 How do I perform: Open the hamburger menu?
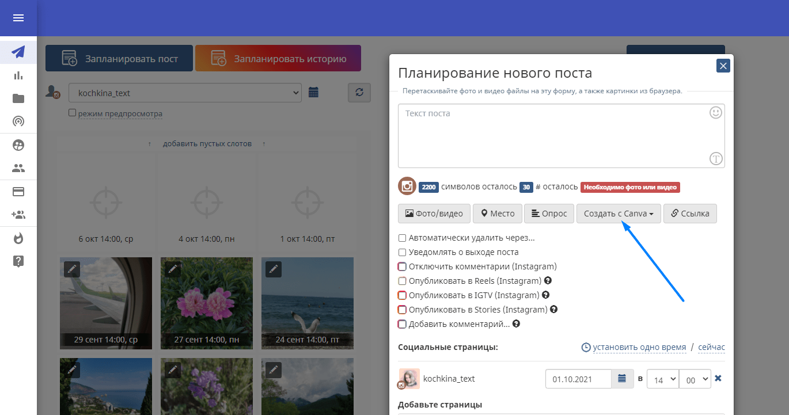coord(18,18)
